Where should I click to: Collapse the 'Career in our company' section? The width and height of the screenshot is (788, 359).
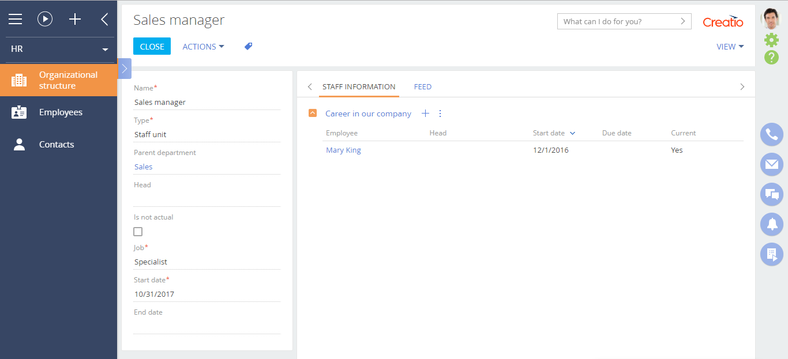[x=313, y=114]
